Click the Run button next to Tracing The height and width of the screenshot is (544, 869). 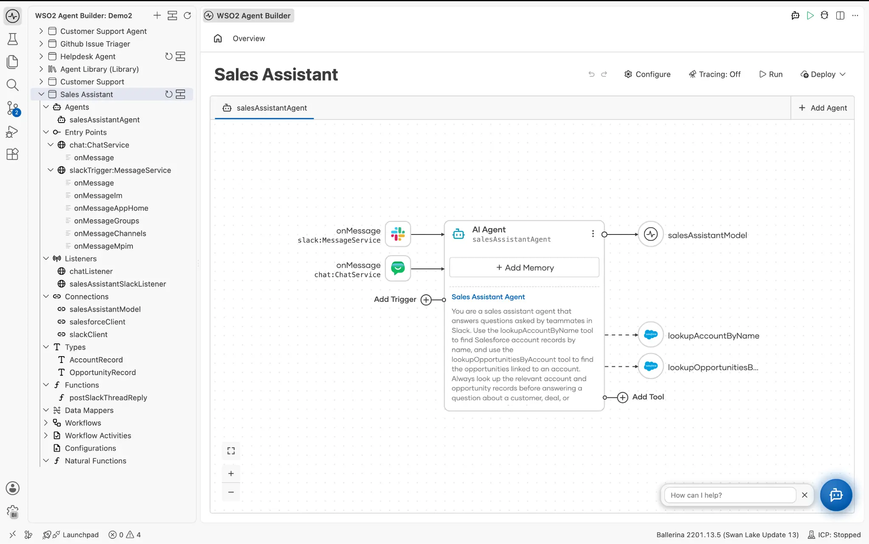pos(771,74)
